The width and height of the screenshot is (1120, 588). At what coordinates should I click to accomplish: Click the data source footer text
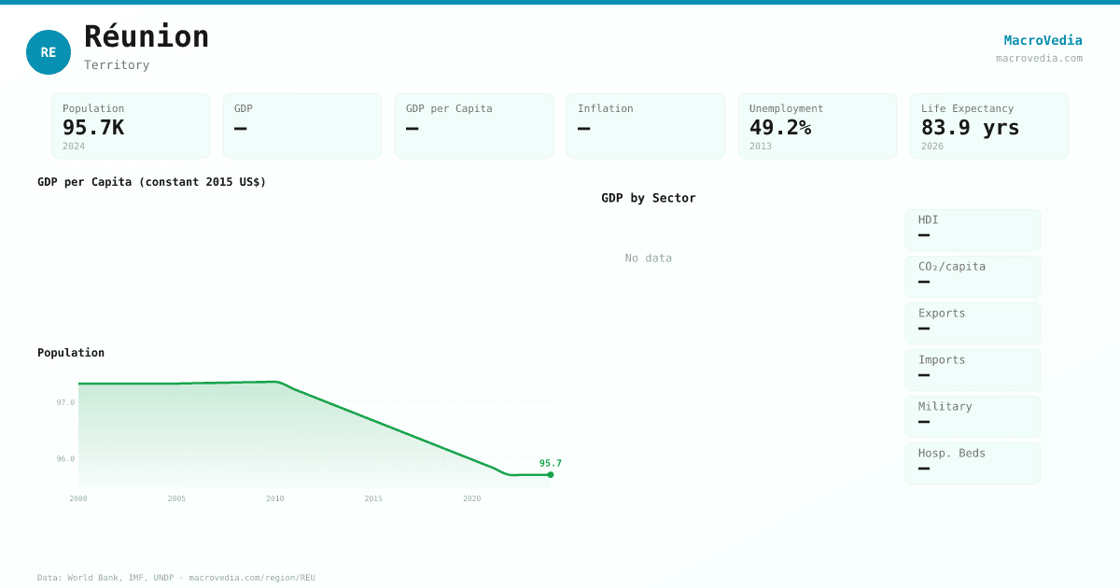coord(176,578)
